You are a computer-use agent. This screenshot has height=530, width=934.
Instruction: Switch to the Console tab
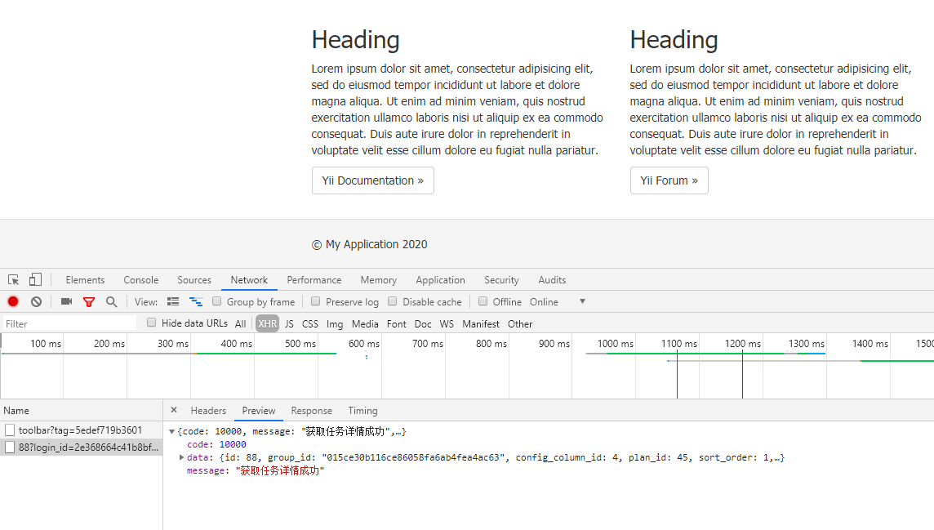click(141, 280)
